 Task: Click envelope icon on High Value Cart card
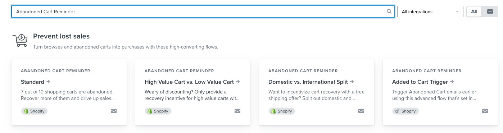(237, 111)
